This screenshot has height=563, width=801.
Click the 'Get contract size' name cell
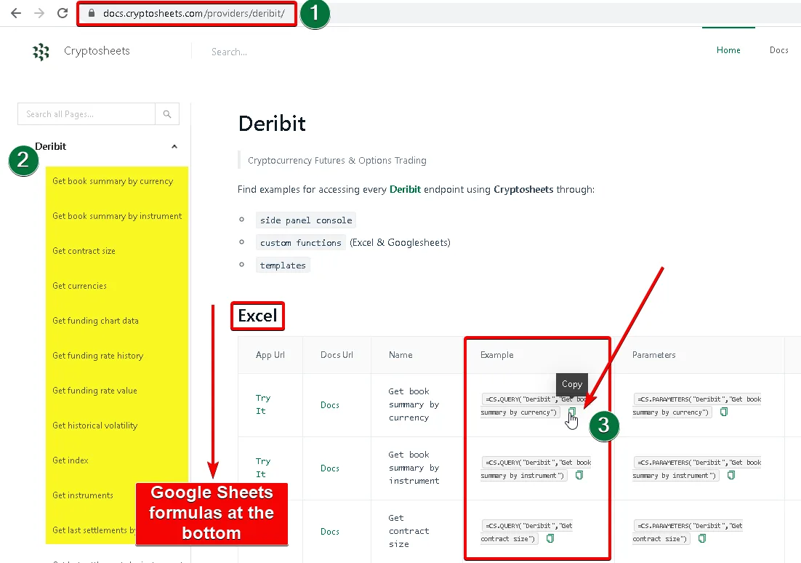(408, 531)
